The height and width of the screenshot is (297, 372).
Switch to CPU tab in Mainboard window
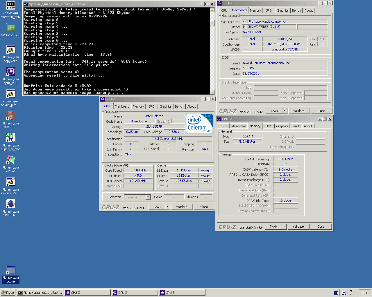tap(224, 10)
